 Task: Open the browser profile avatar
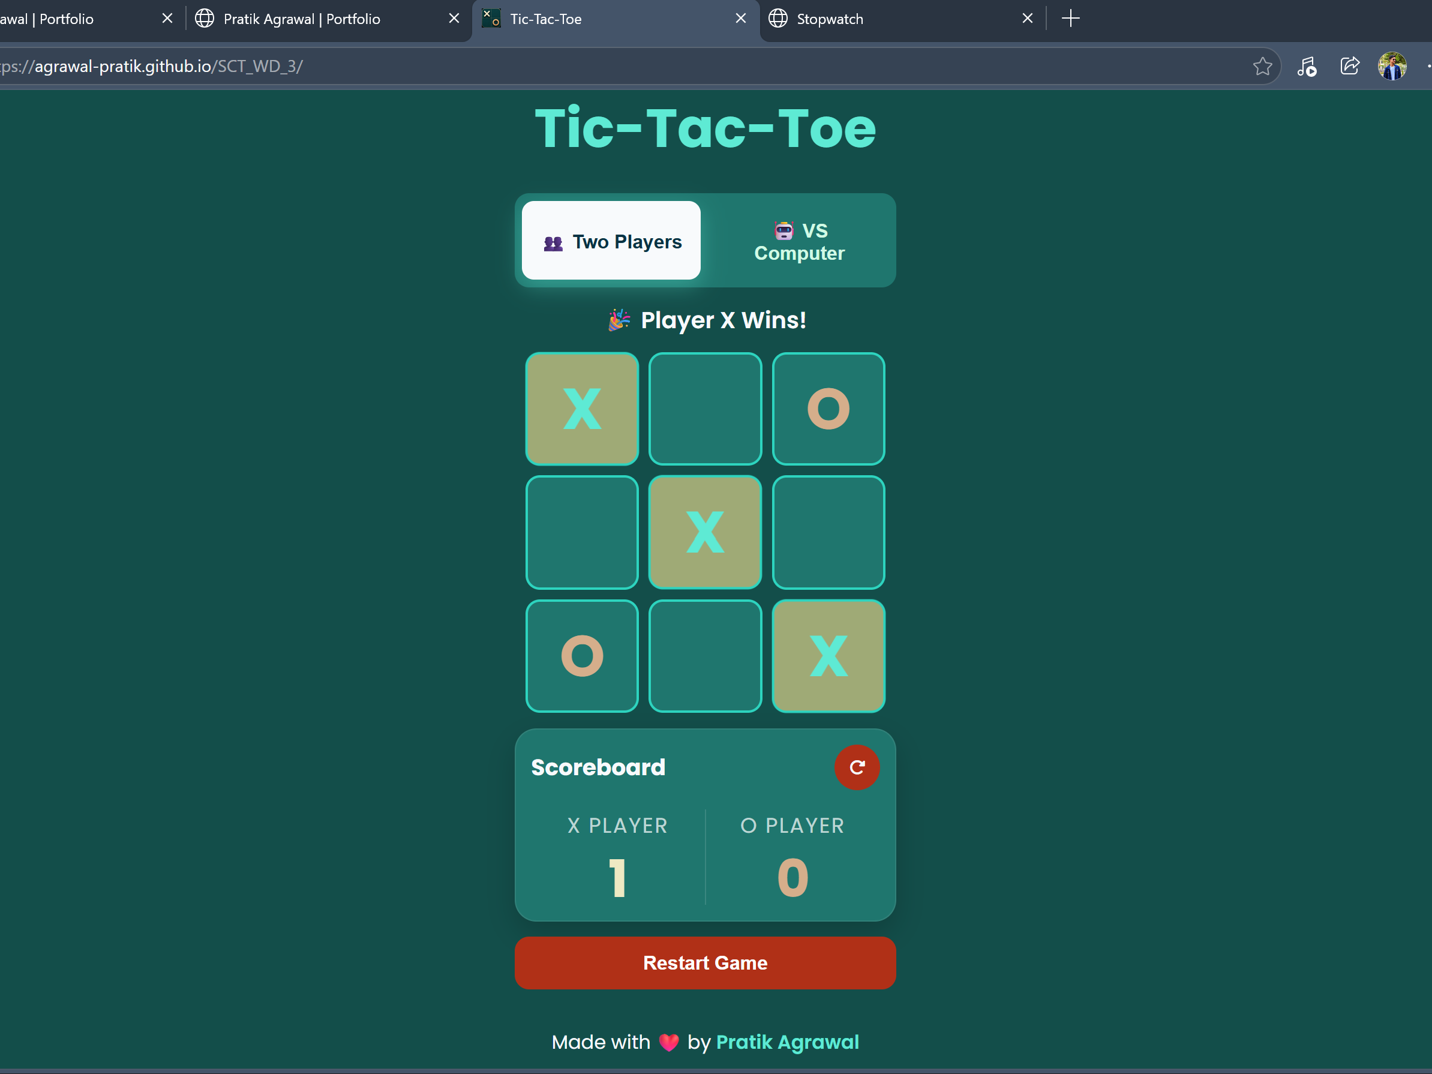1392,66
